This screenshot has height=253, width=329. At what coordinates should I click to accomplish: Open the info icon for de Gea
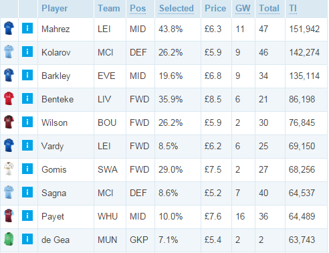pyautogui.click(x=27, y=239)
